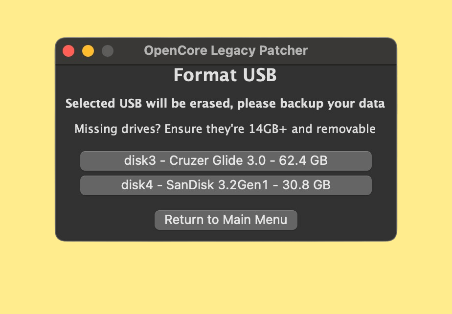
Task: Click the word "disk4" in the drive list
Action: [137, 185]
